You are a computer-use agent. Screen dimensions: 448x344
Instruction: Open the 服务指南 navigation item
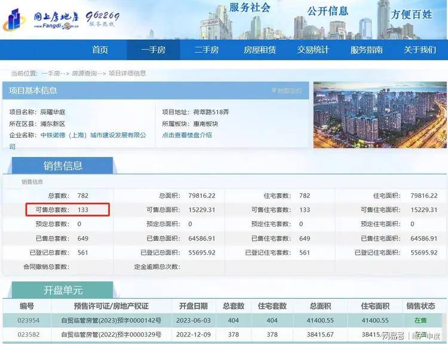pyautogui.click(x=366, y=49)
